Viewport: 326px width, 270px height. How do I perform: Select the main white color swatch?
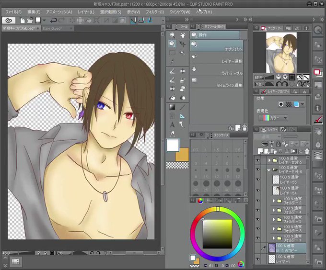pos(173,145)
